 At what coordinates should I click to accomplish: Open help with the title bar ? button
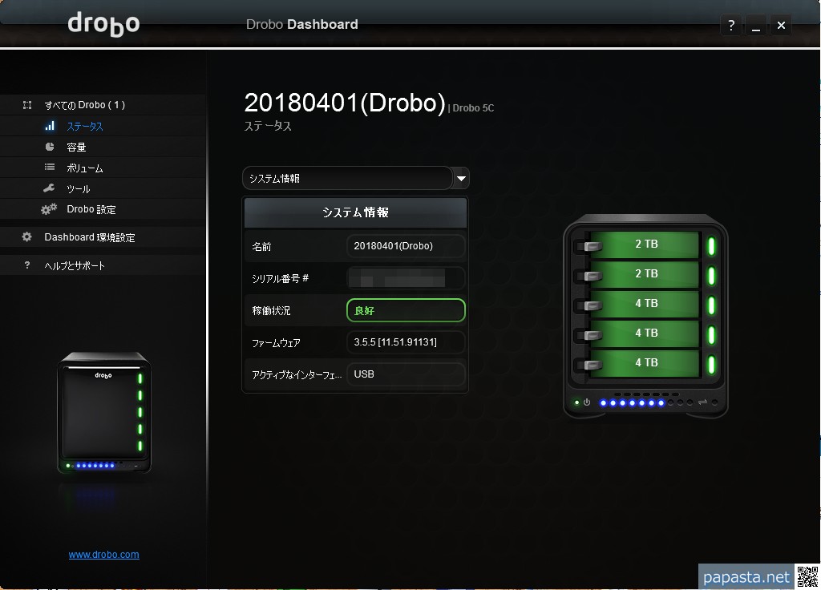730,26
